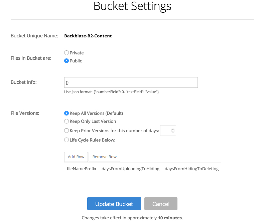The width and height of the screenshot is (261, 224).
Task: Click the Use json format hint text
Action: coord(112,92)
